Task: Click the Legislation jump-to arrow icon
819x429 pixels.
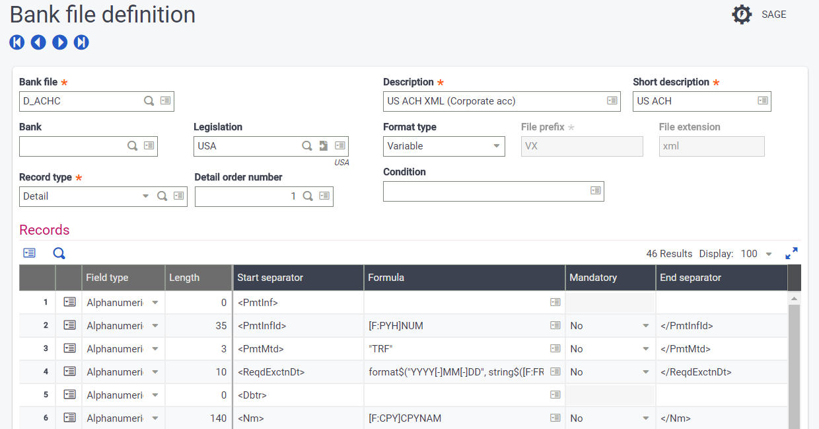Action: [324, 146]
